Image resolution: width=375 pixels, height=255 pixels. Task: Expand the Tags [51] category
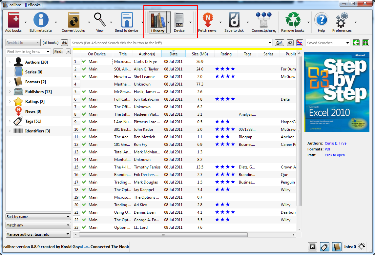[x=10, y=121]
